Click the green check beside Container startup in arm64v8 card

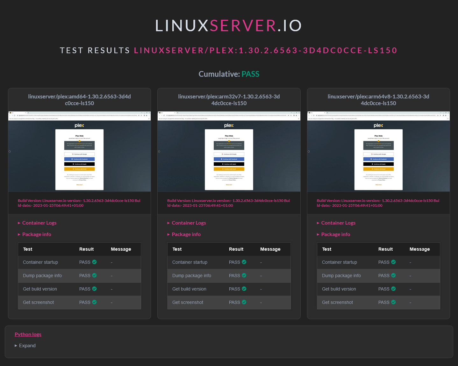(393, 262)
